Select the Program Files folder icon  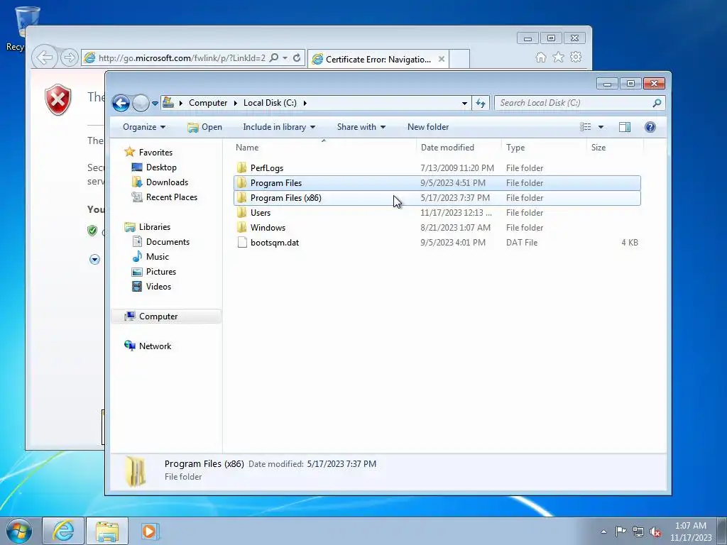tap(241, 182)
